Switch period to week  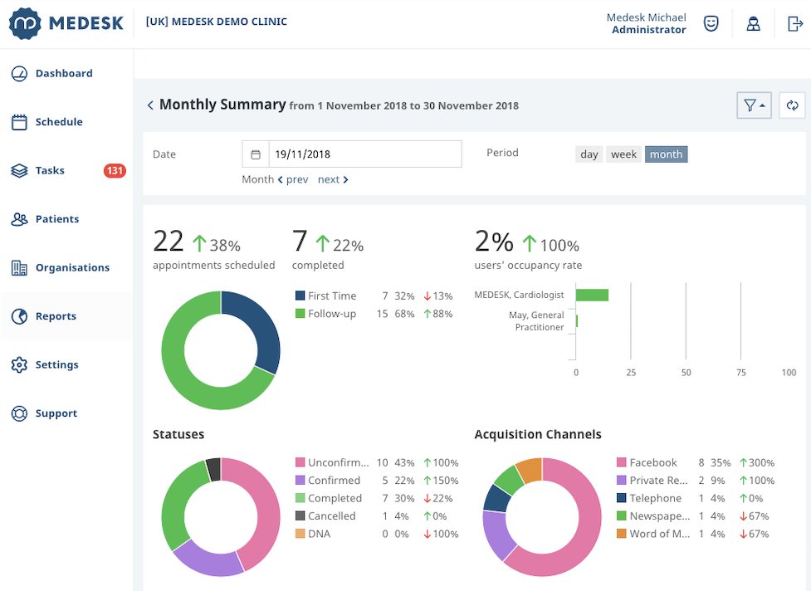(623, 154)
